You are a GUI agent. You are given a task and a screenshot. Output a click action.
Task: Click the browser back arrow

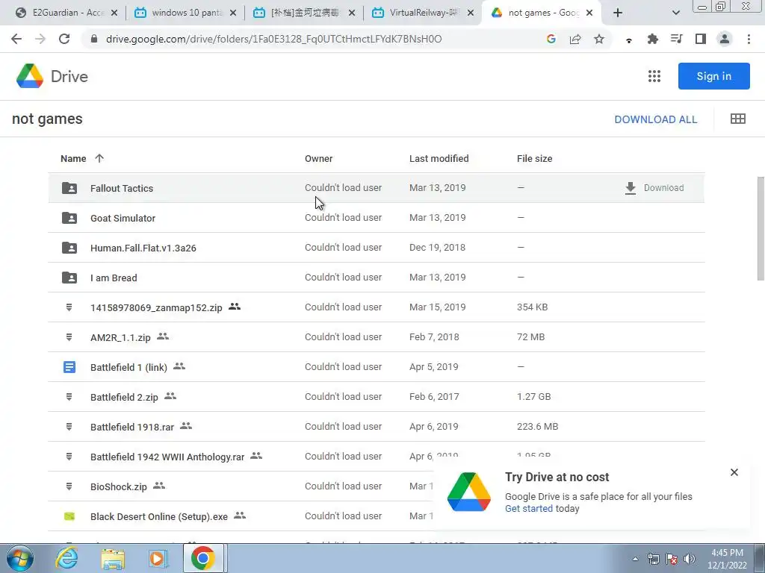[16, 39]
